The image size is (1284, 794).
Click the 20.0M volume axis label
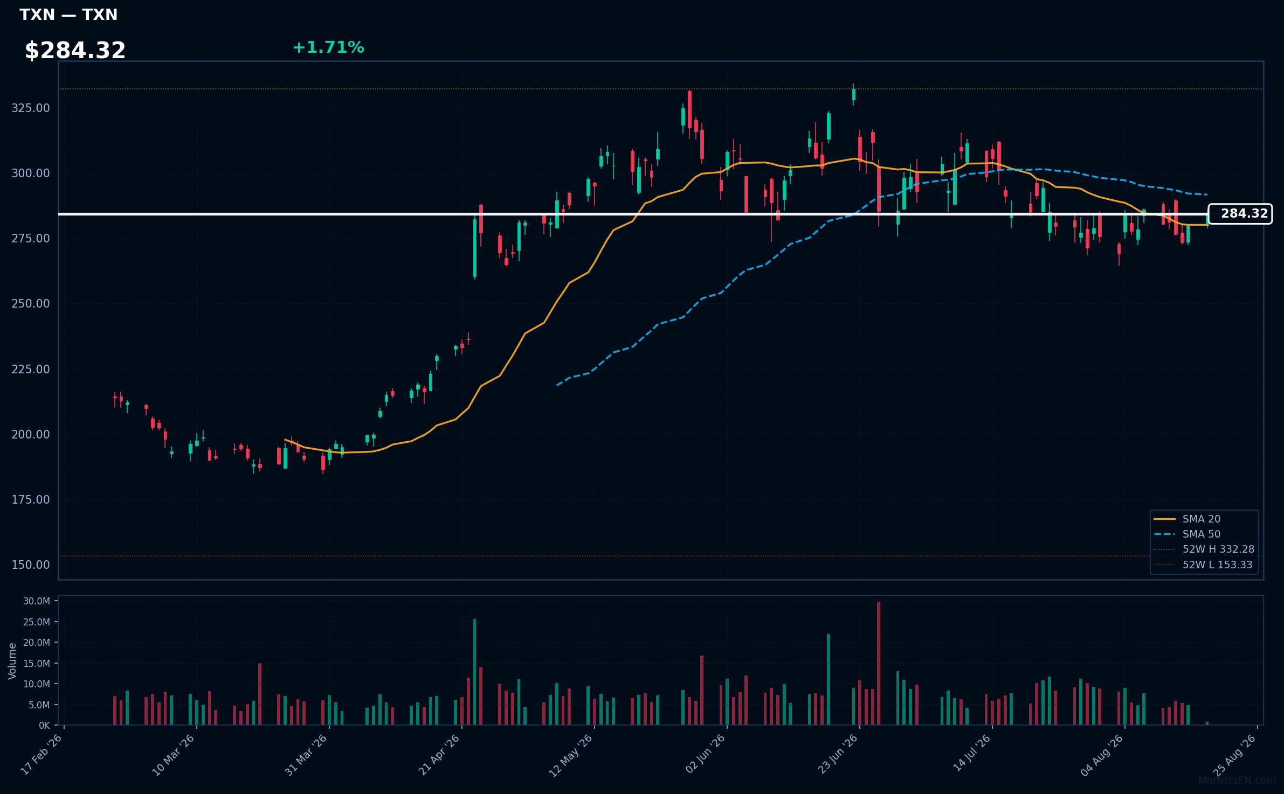point(37,643)
